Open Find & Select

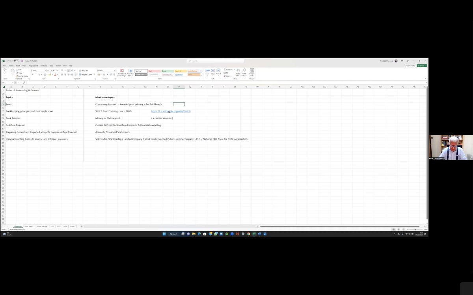tap(244, 72)
